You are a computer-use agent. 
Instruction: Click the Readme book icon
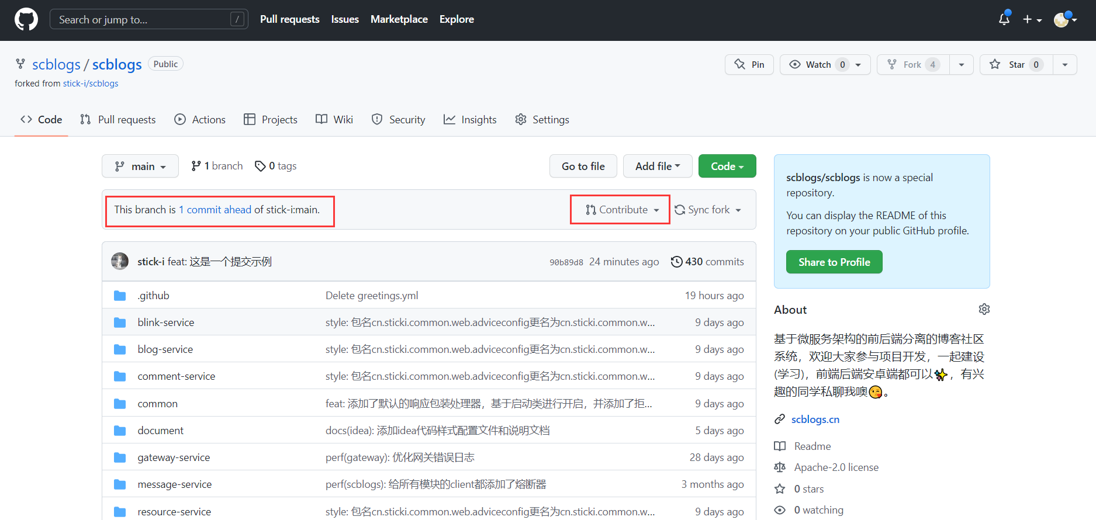[x=780, y=446]
